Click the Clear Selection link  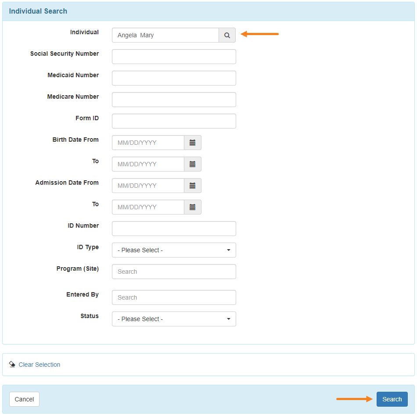click(x=40, y=365)
